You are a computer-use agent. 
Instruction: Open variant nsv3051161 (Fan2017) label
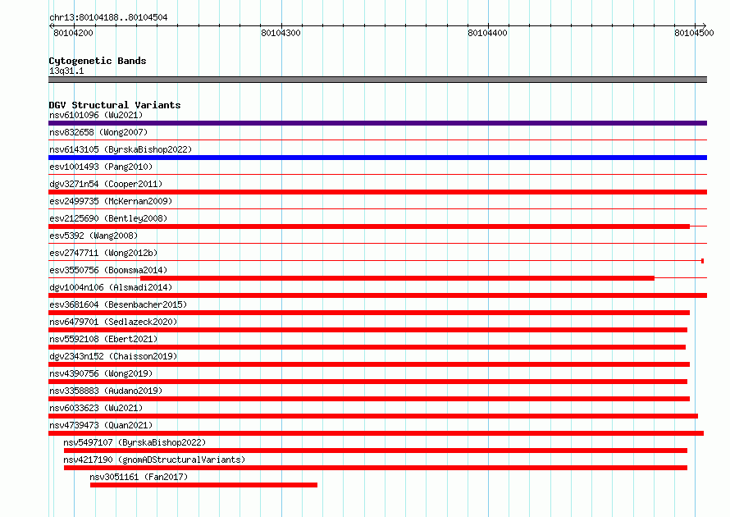[139, 477]
